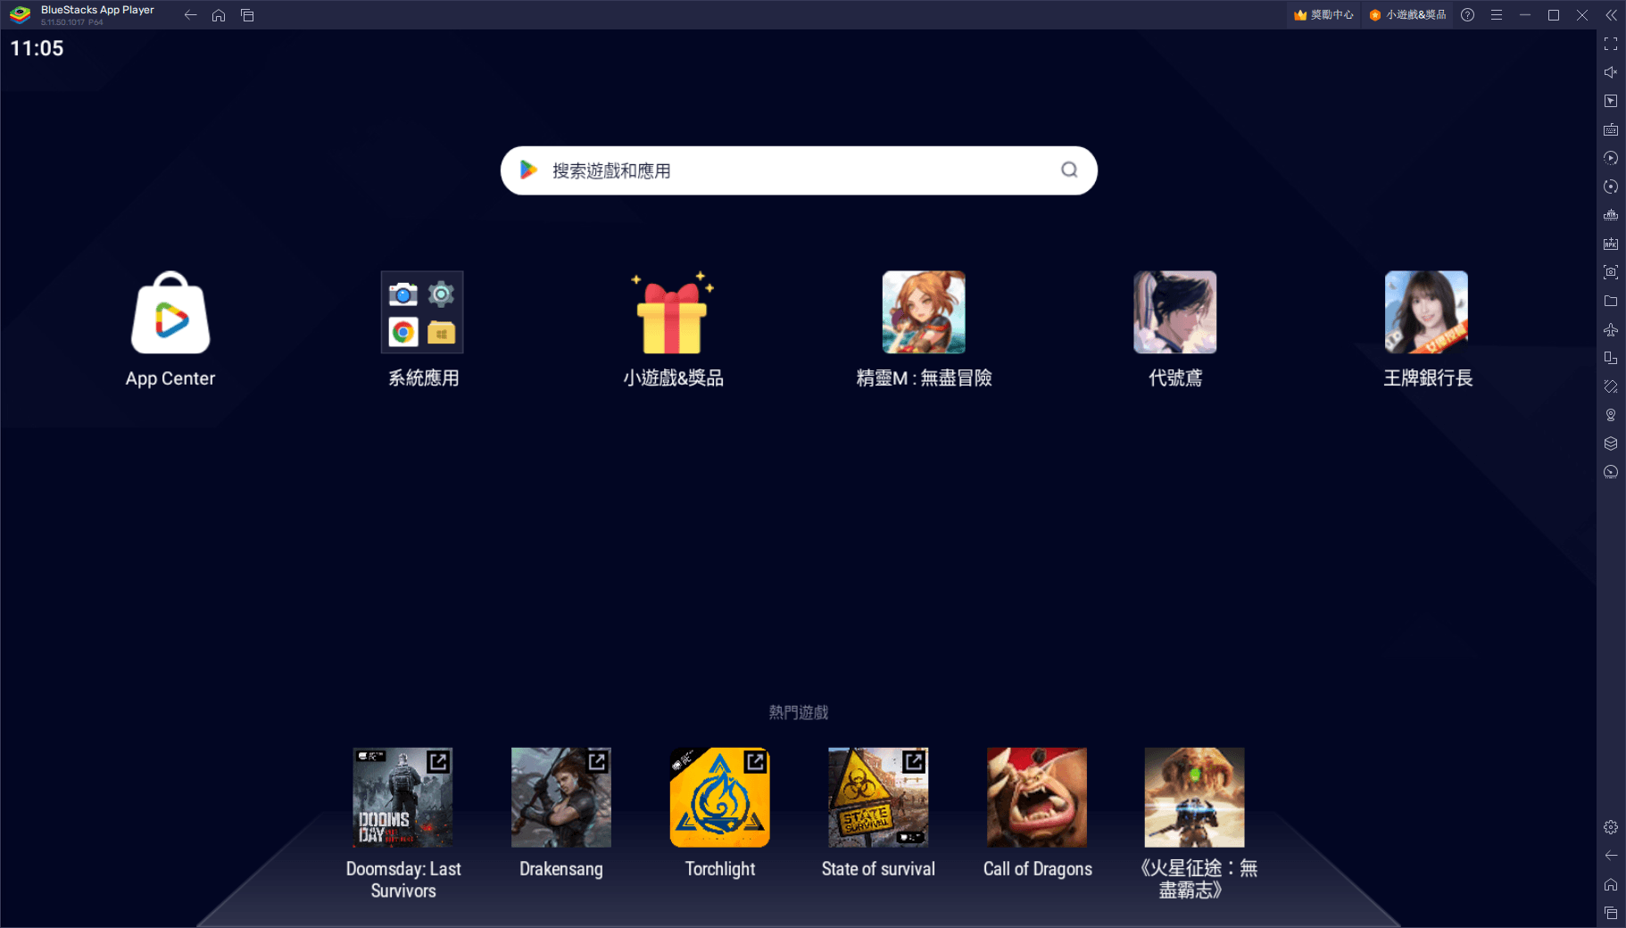Maximize the BlueStacks window
This screenshot has height=928, width=1626.
(x=1554, y=15)
